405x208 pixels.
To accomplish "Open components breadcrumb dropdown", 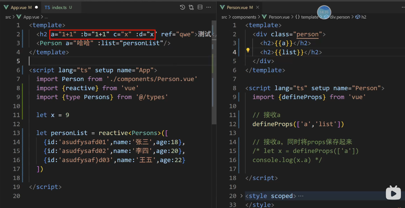I will point(244,17).
